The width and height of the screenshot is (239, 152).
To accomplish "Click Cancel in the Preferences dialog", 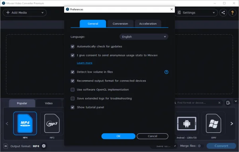I will [x=153, y=136].
